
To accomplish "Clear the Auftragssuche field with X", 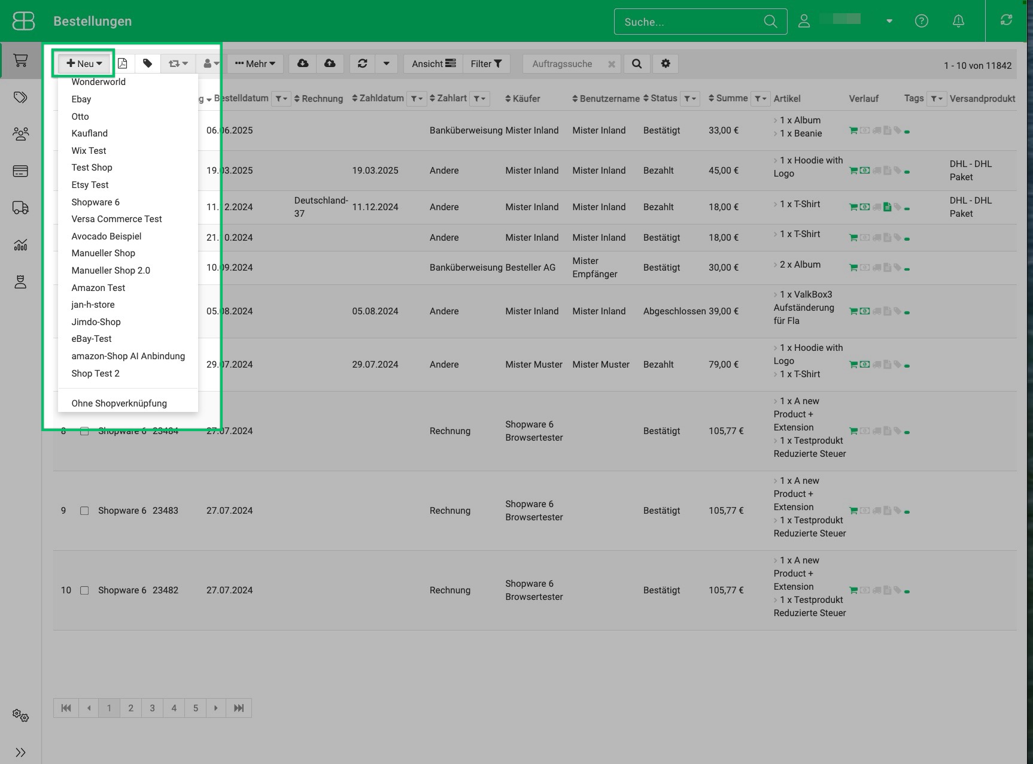I will pos(611,64).
